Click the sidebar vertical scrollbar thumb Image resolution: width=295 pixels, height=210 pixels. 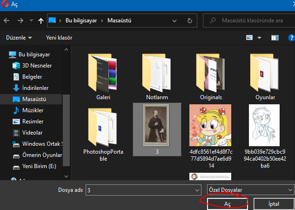point(66,130)
